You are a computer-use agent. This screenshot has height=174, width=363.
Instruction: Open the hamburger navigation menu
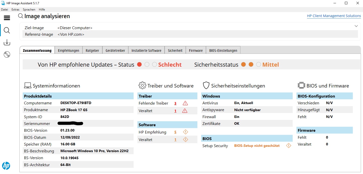pos(7,18)
